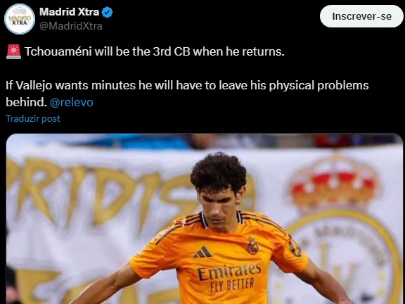The image size is (405, 304).
Task: Open the Madrid Xtra display name
Action: pos(69,12)
